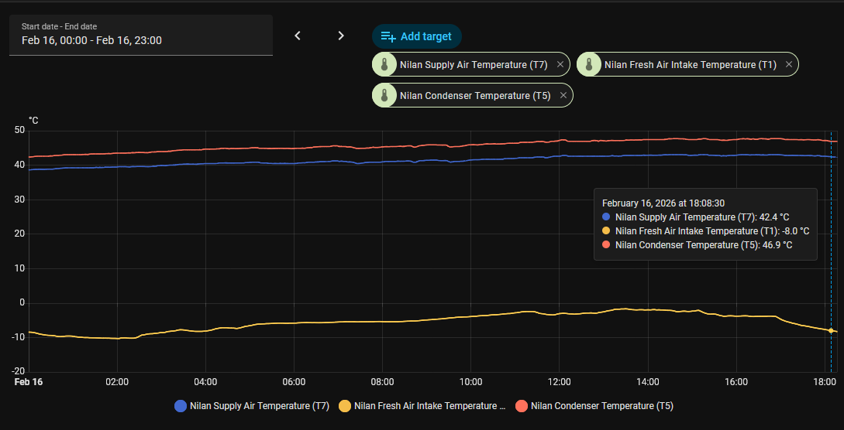This screenshot has height=430, width=844.
Task: Click thermometer icon on Condenser Temperature chip
Action: pyautogui.click(x=384, y=96)
